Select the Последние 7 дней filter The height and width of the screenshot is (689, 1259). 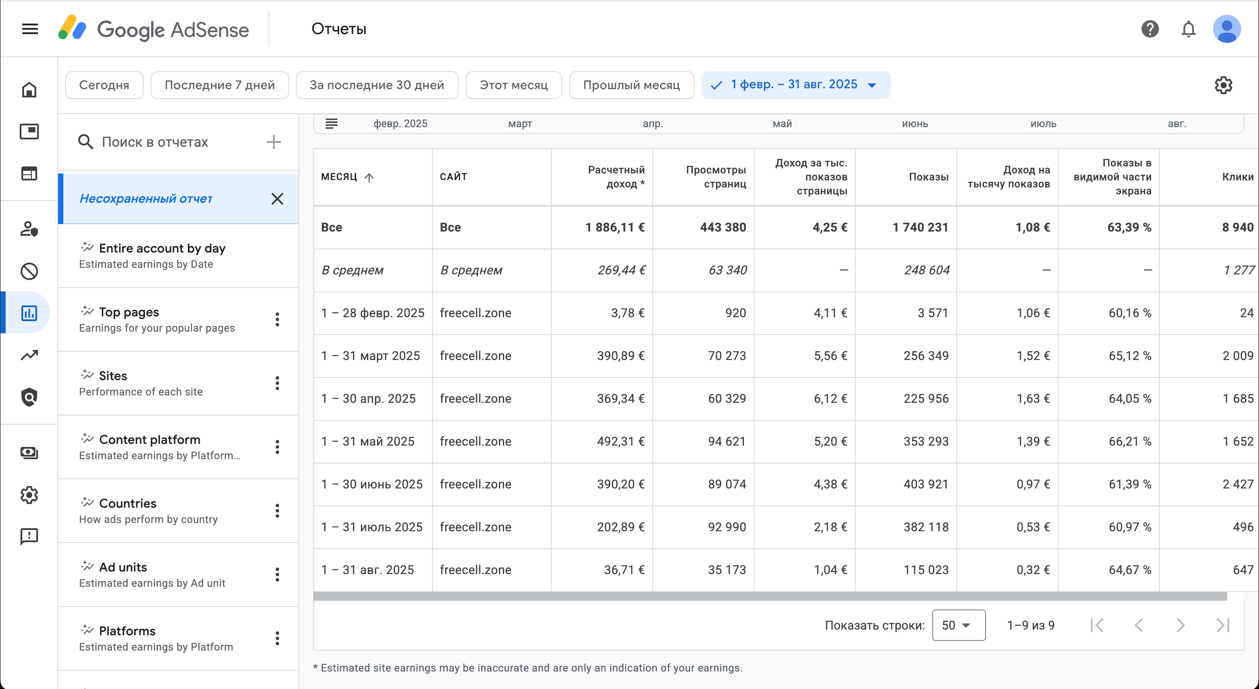pos(219,85)
